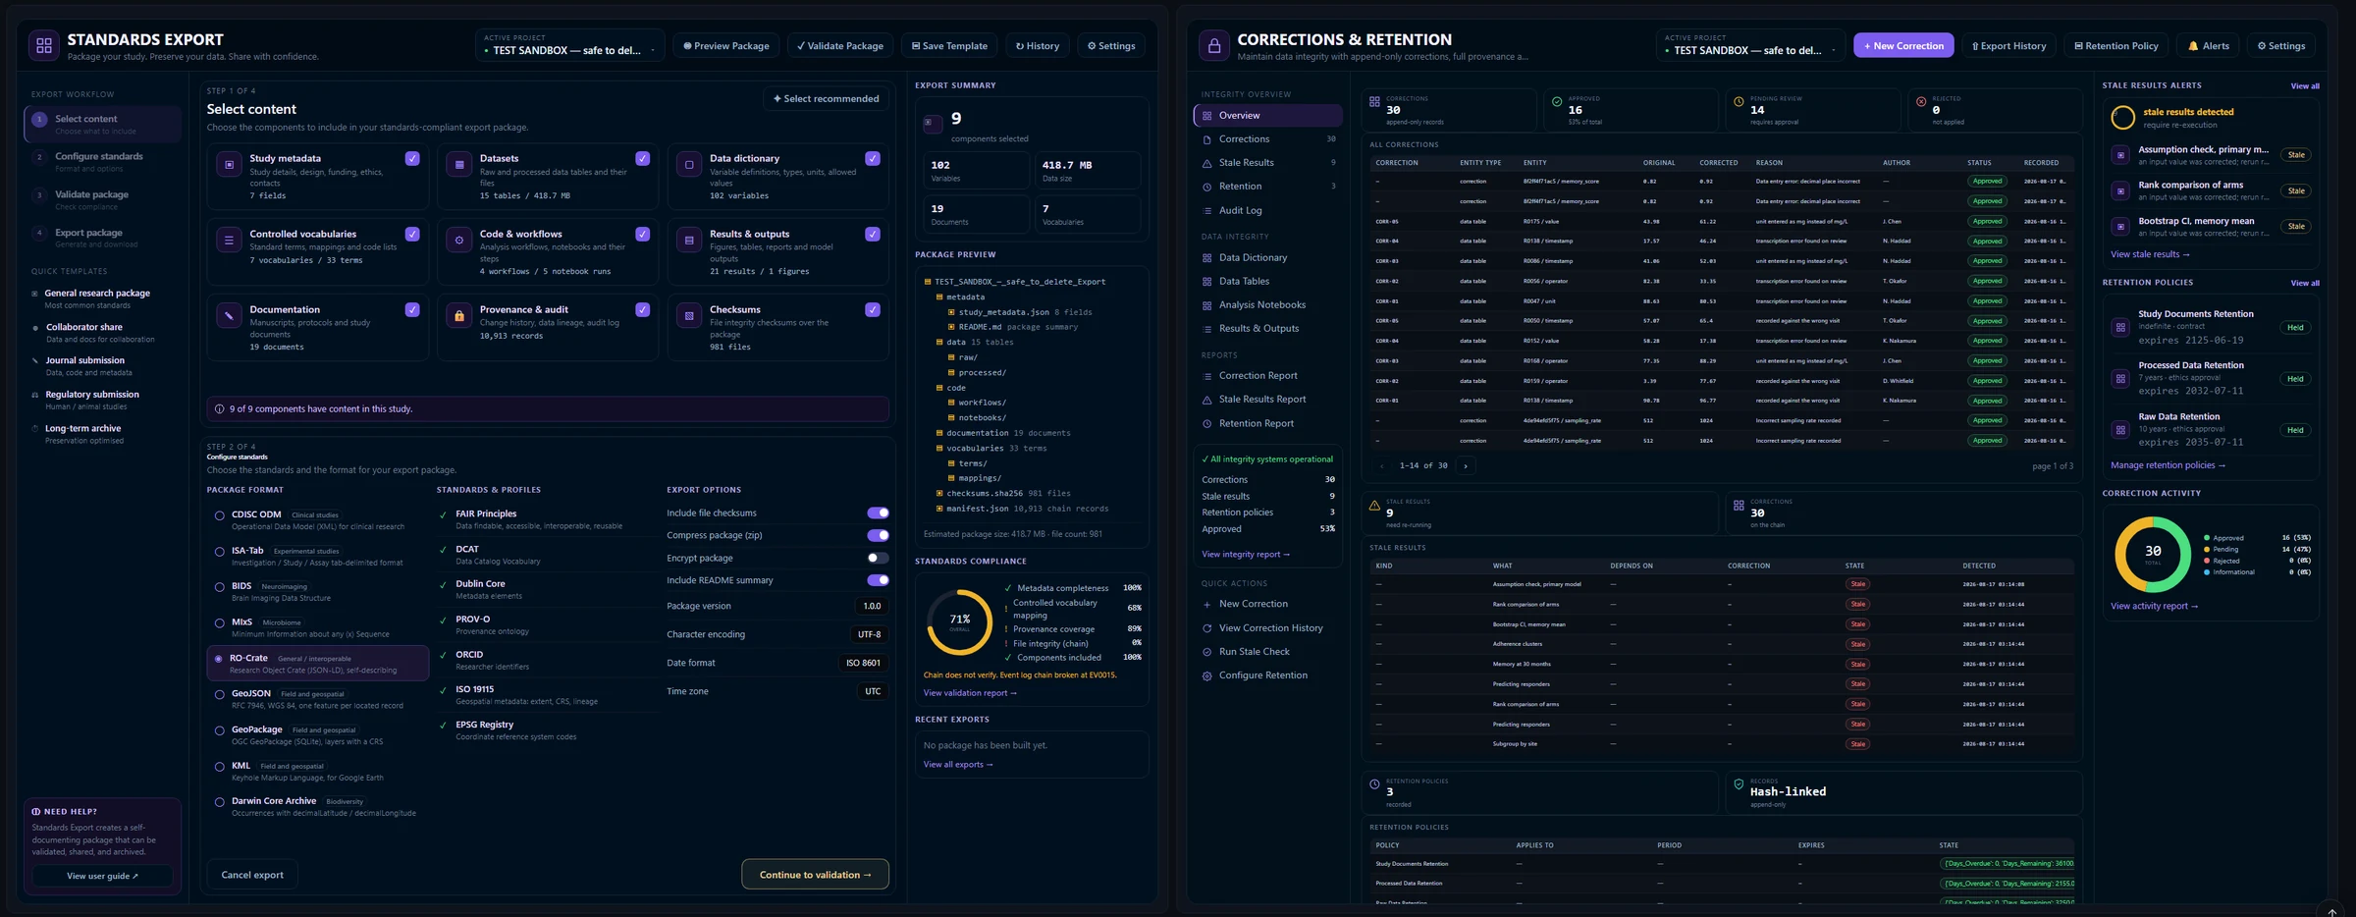The image size is (2356, 917).
Task: Open the Date format ISO 8601 selector
Action: coord(863,663)
